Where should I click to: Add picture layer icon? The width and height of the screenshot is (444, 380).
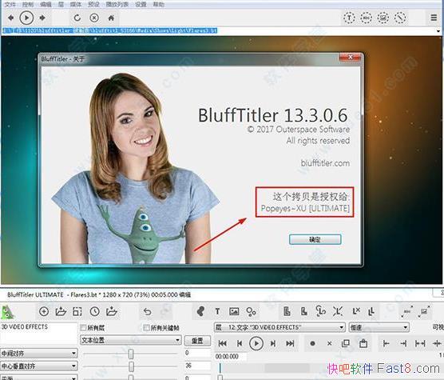234,312
